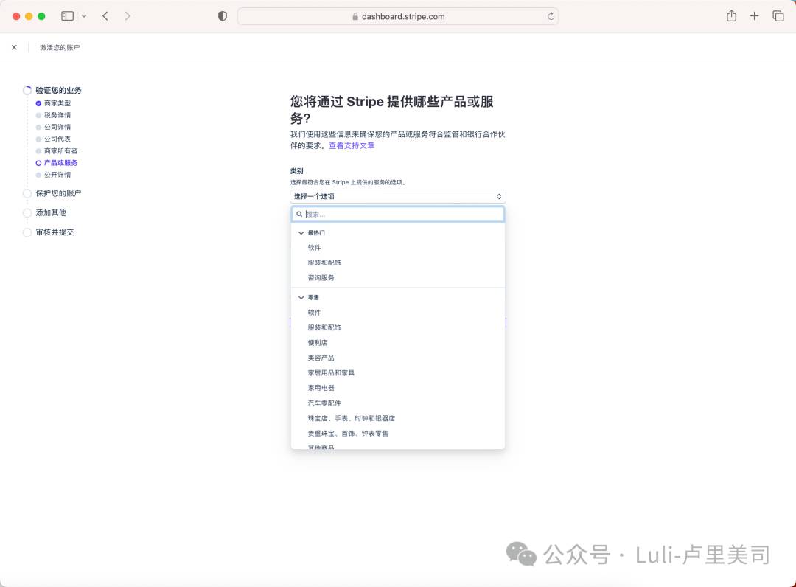The image size is (796, 587).
Task: Click the Safari sidebar toggle icon
Action: tap(67, 16)
